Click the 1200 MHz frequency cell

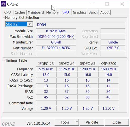pos(88,69)
